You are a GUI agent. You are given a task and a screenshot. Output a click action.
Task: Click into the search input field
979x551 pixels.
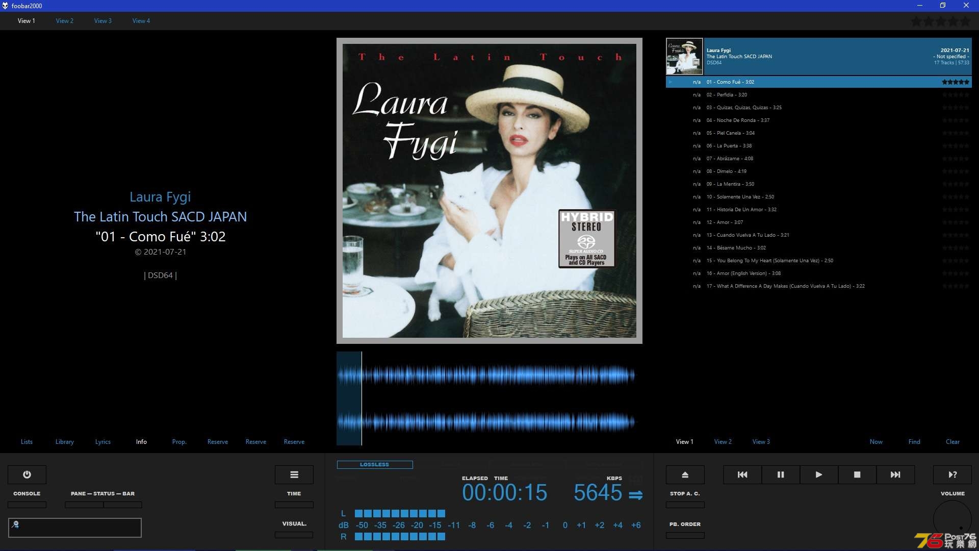(75, 528)
